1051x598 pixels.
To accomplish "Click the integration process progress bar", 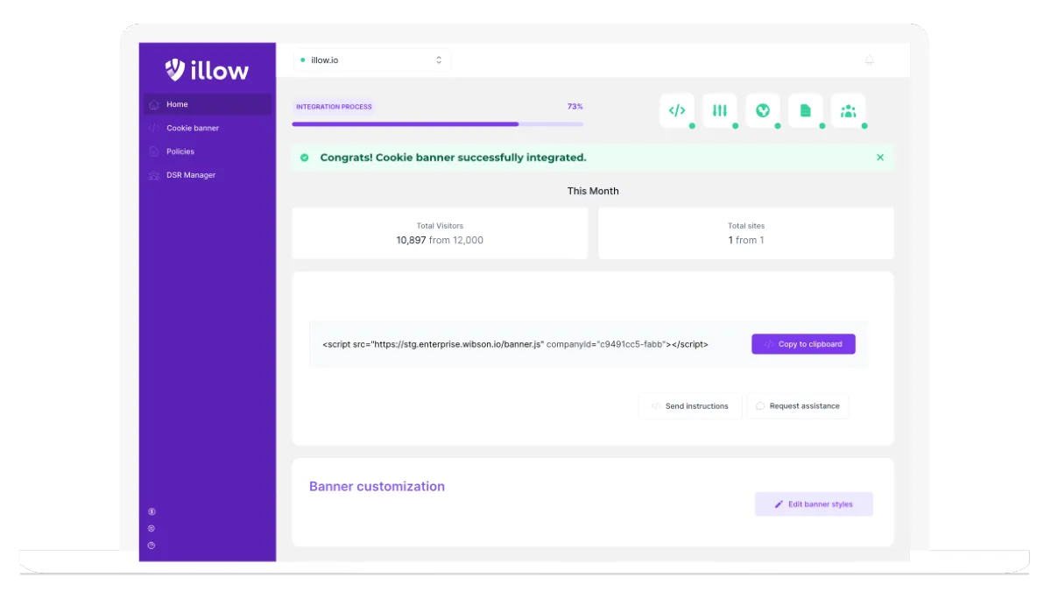I will tap(437, 124).
